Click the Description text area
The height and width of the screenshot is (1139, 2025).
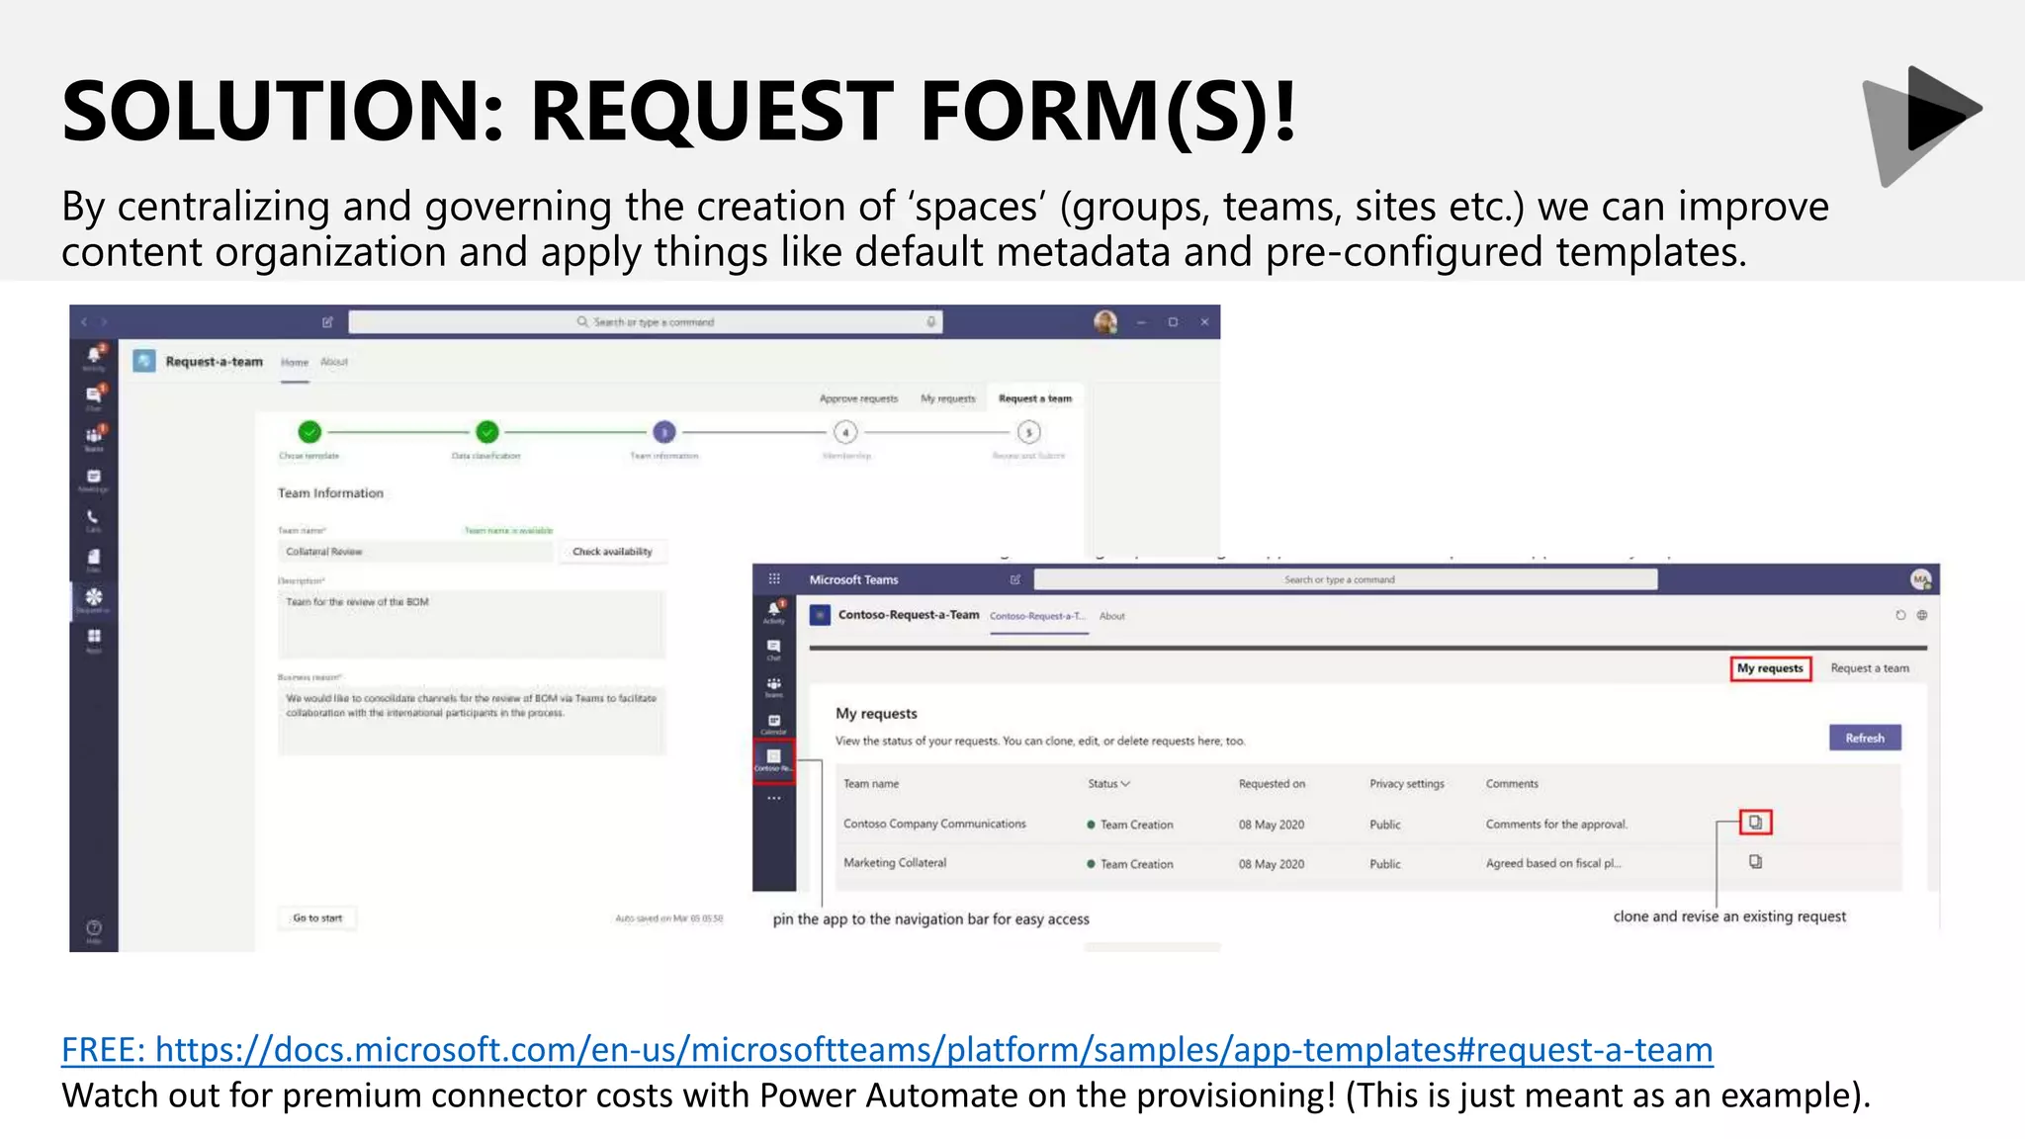(x=472, y=625)
